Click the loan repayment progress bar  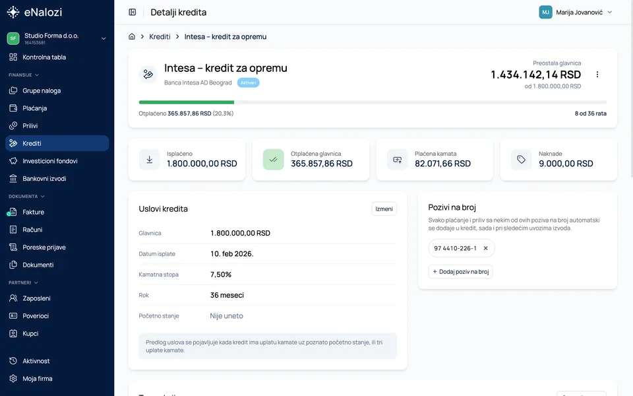point(373,102)
